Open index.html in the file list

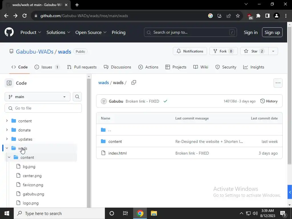117,153
